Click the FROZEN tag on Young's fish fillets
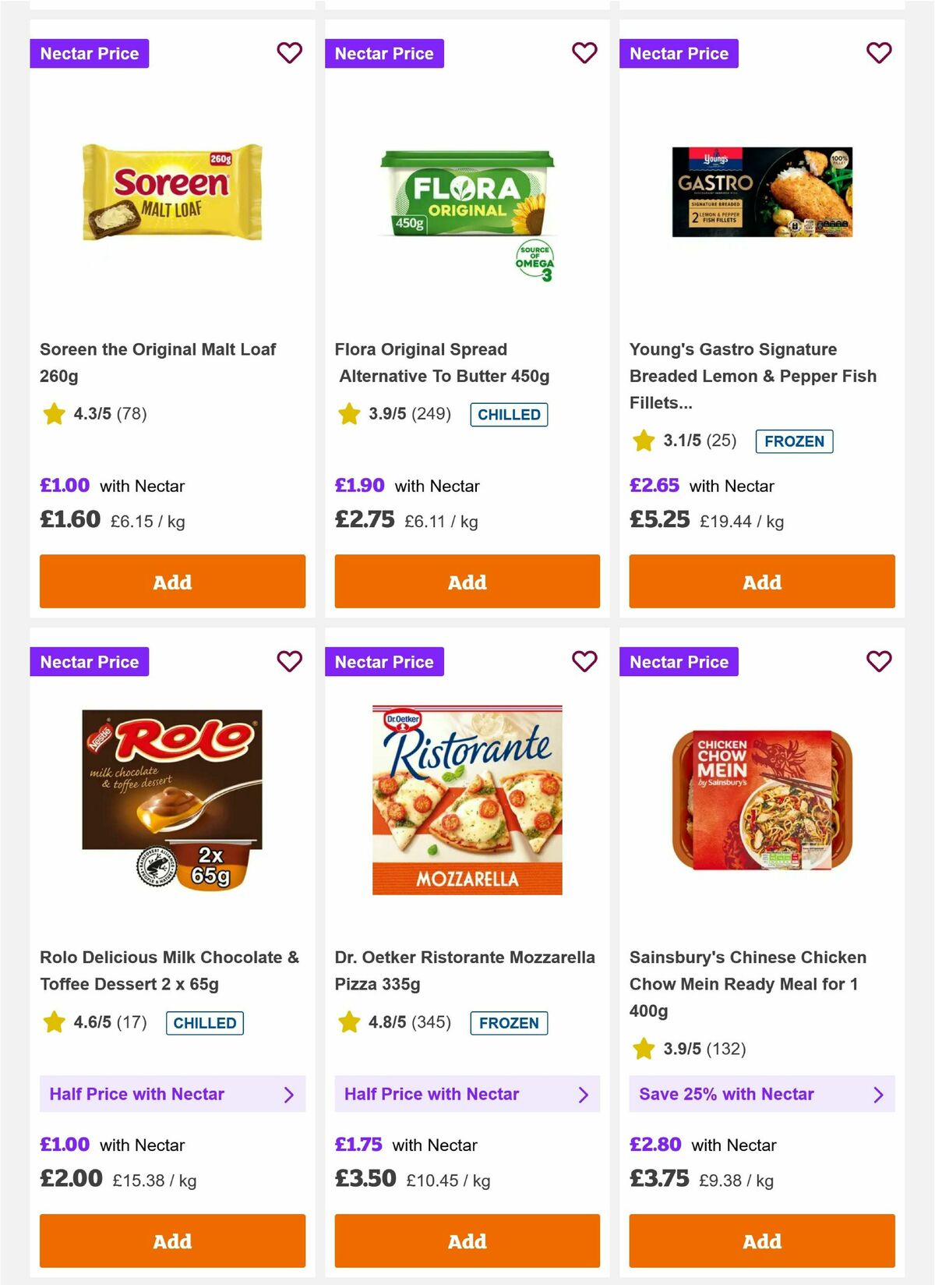The image size is (935, 1285). (x=794, y=441)
